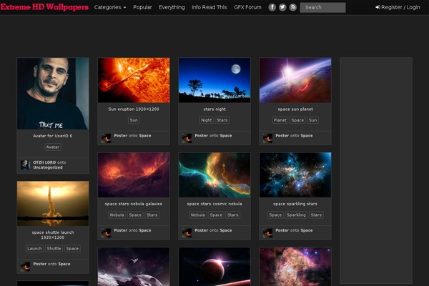The width and height of the screenshot is (429, 286).
Task: Select the Shuttle tag
Action: [54, 249]
